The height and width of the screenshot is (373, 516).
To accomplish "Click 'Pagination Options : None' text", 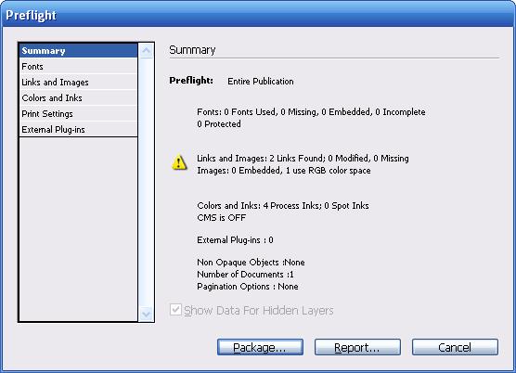I will (248, 287).
